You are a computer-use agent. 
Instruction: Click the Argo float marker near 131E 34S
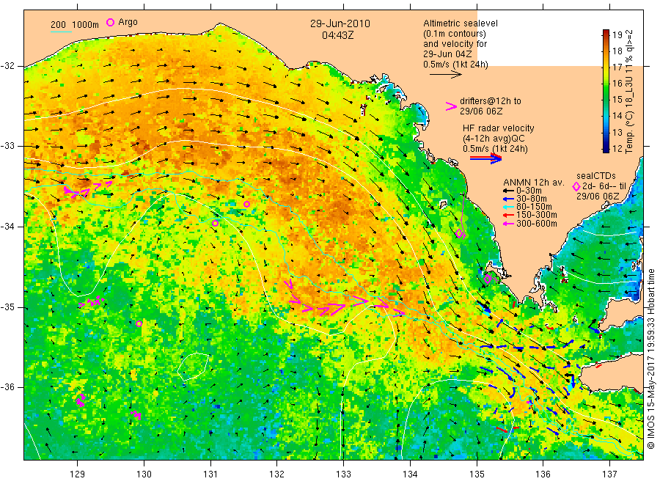tap(215, 223)
